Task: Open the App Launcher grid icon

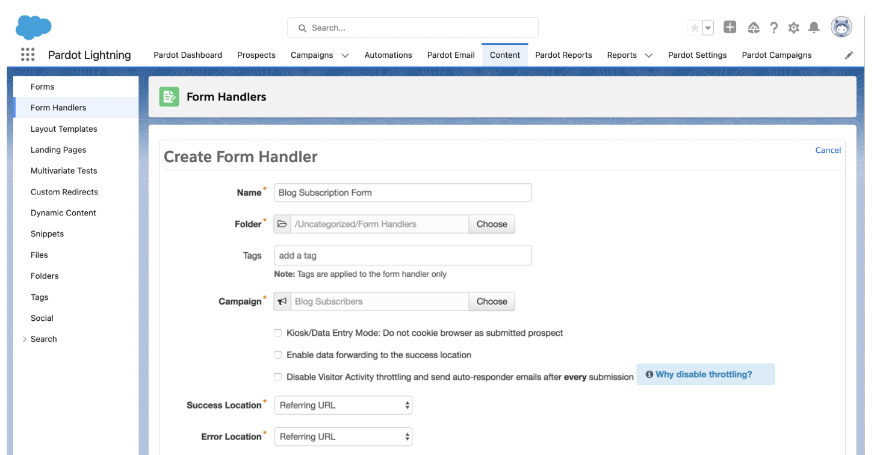Action: point(28,55)
